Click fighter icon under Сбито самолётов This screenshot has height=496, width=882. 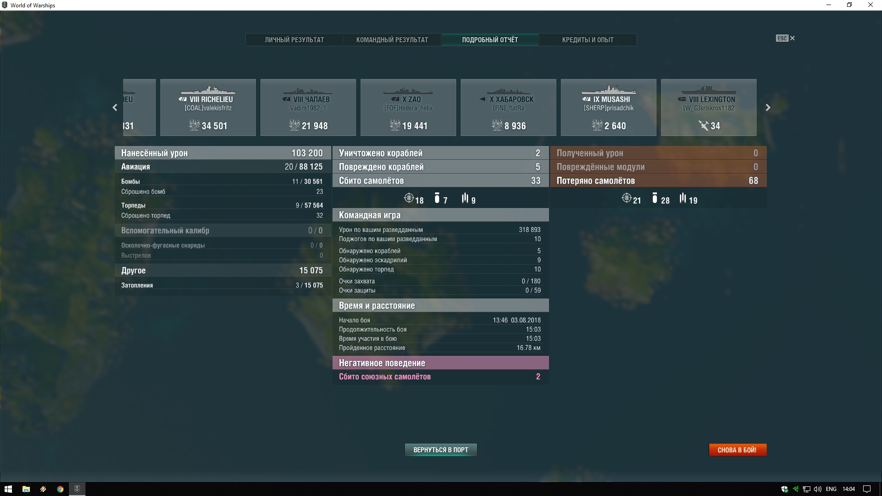(x=408, y=198)
